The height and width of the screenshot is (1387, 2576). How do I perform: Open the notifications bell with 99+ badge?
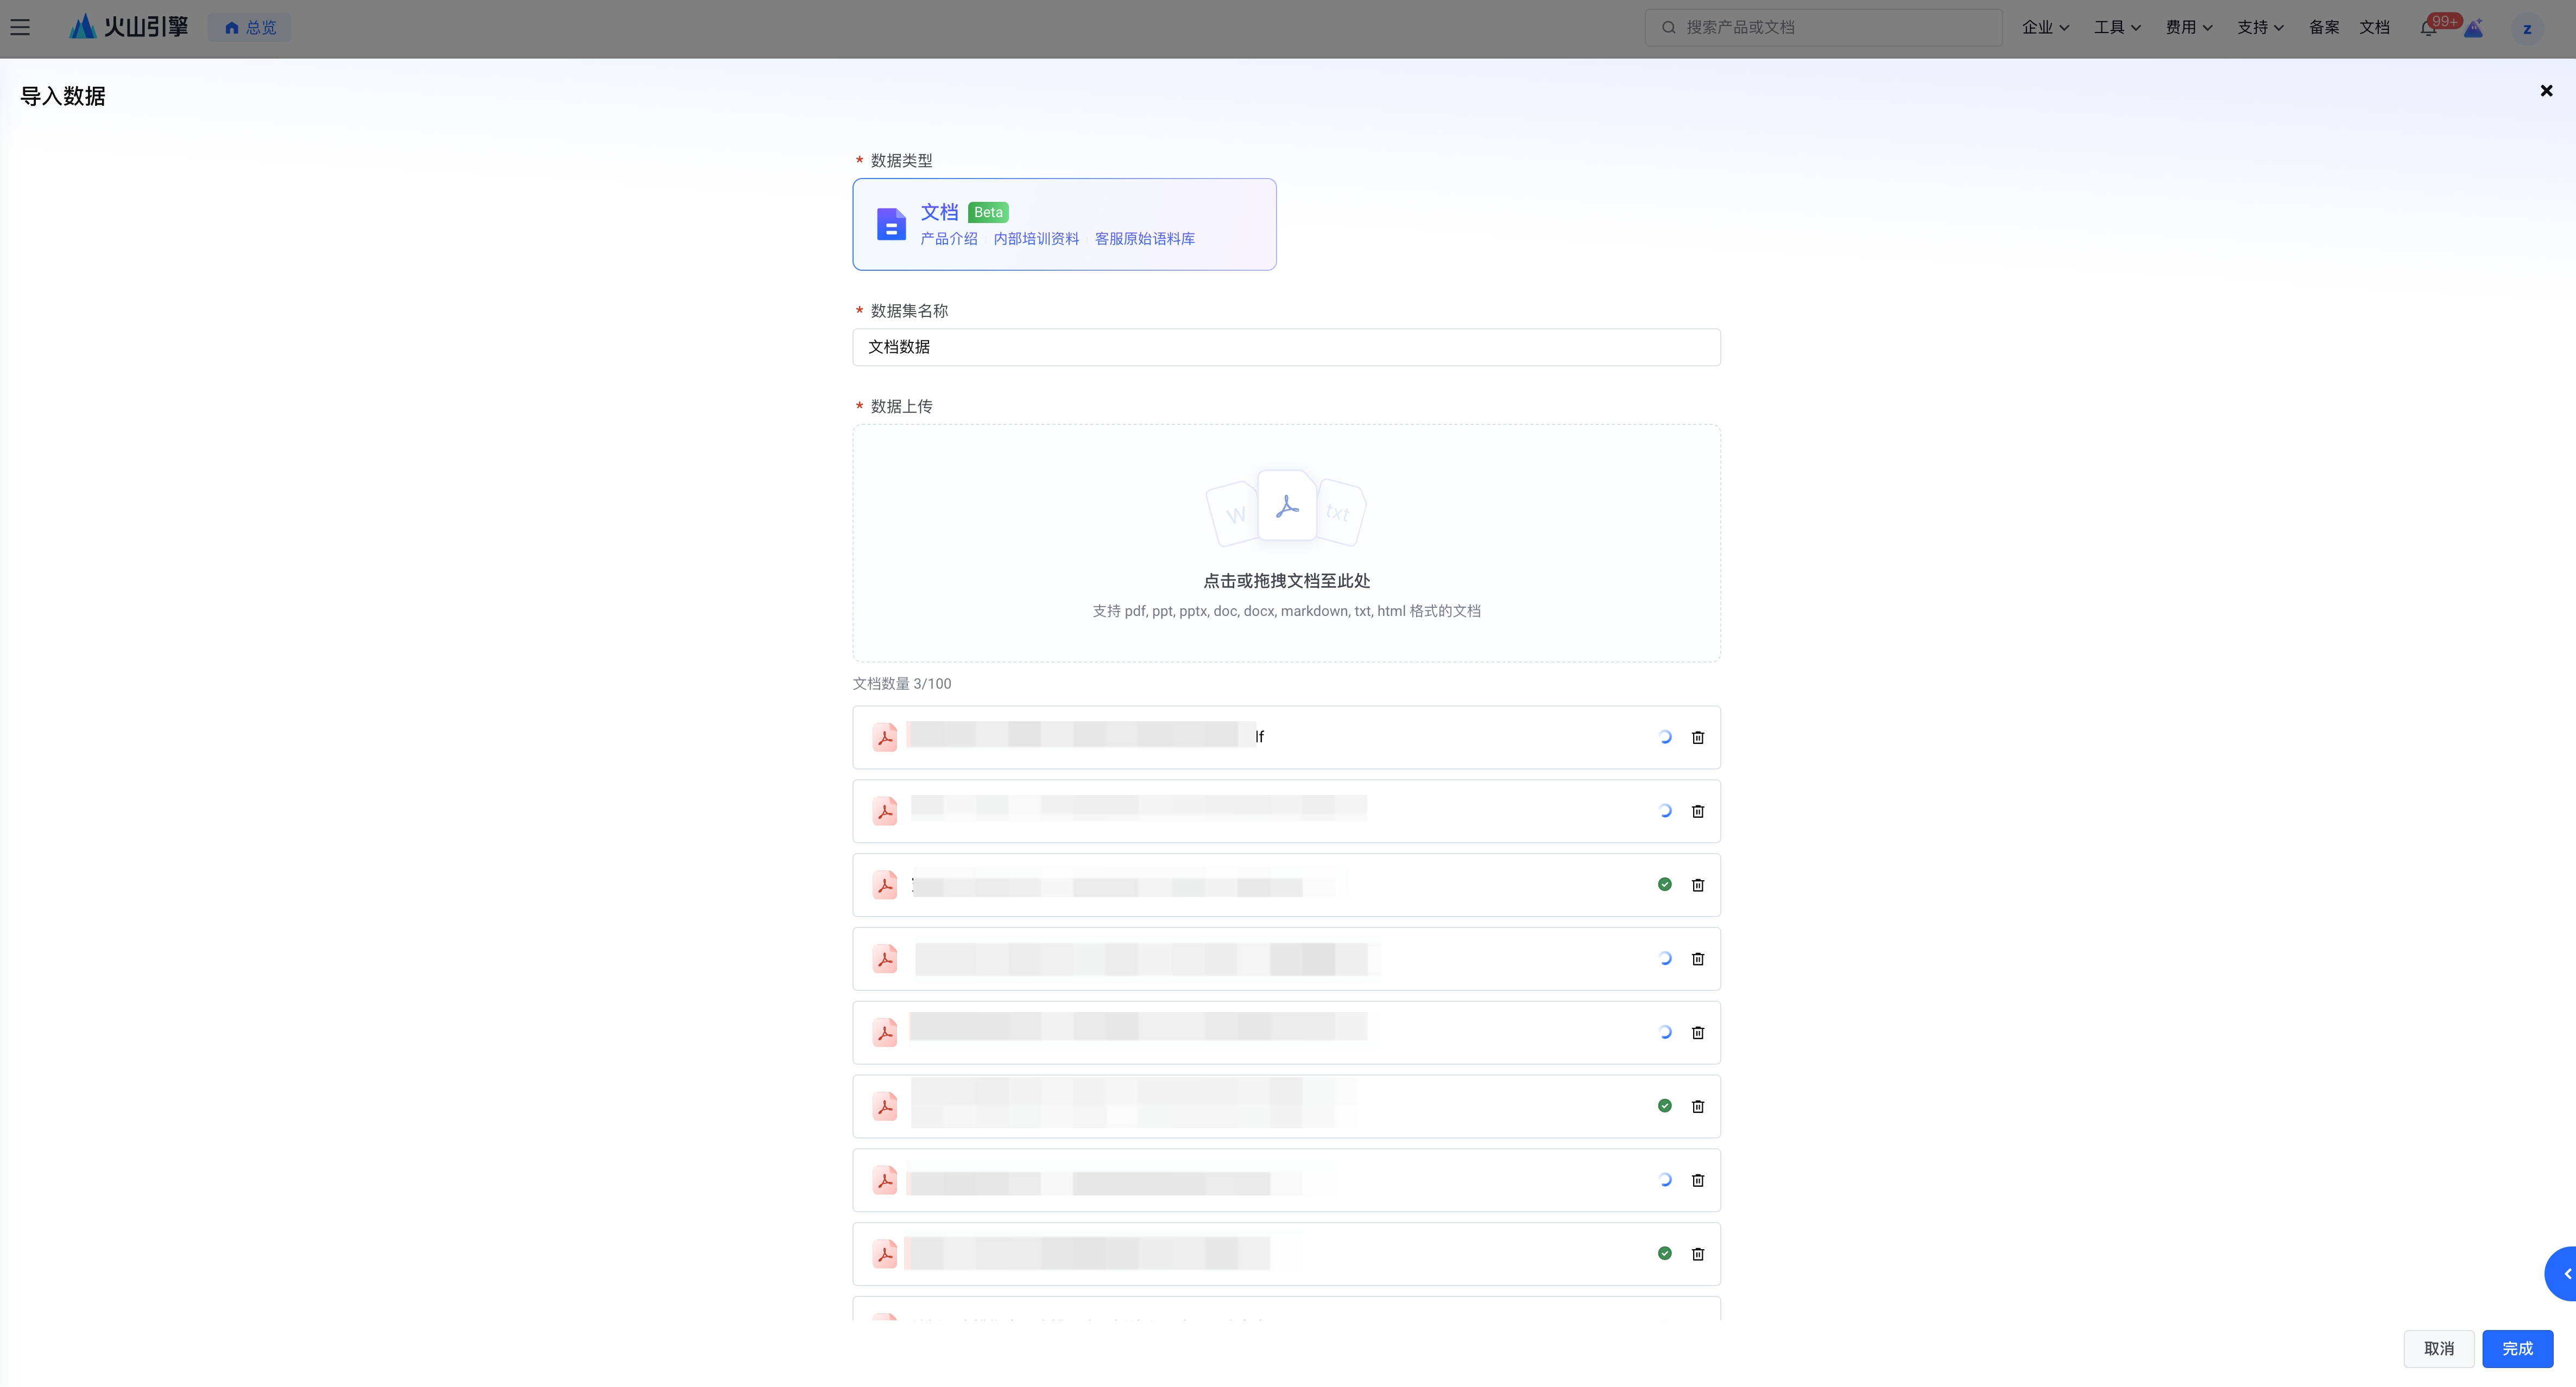pos(2428,28)
